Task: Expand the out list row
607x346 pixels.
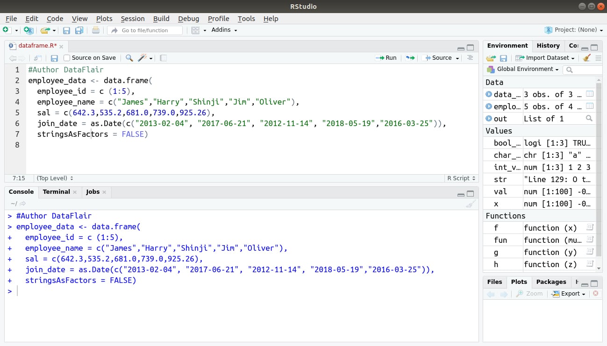Action: 489,119
